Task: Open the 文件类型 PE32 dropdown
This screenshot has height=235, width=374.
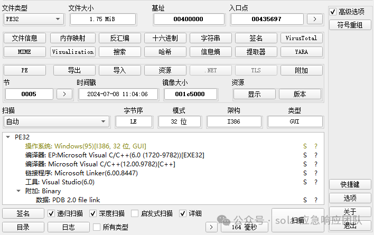Action: (x=34, y=19)
